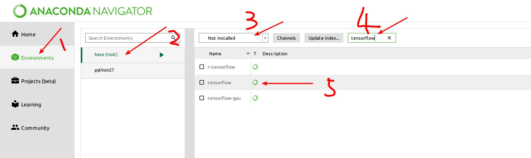The width and height of the screenshot is (531, 158).
Task: Click the Community people icon
Action: click(x=15, y=127)
